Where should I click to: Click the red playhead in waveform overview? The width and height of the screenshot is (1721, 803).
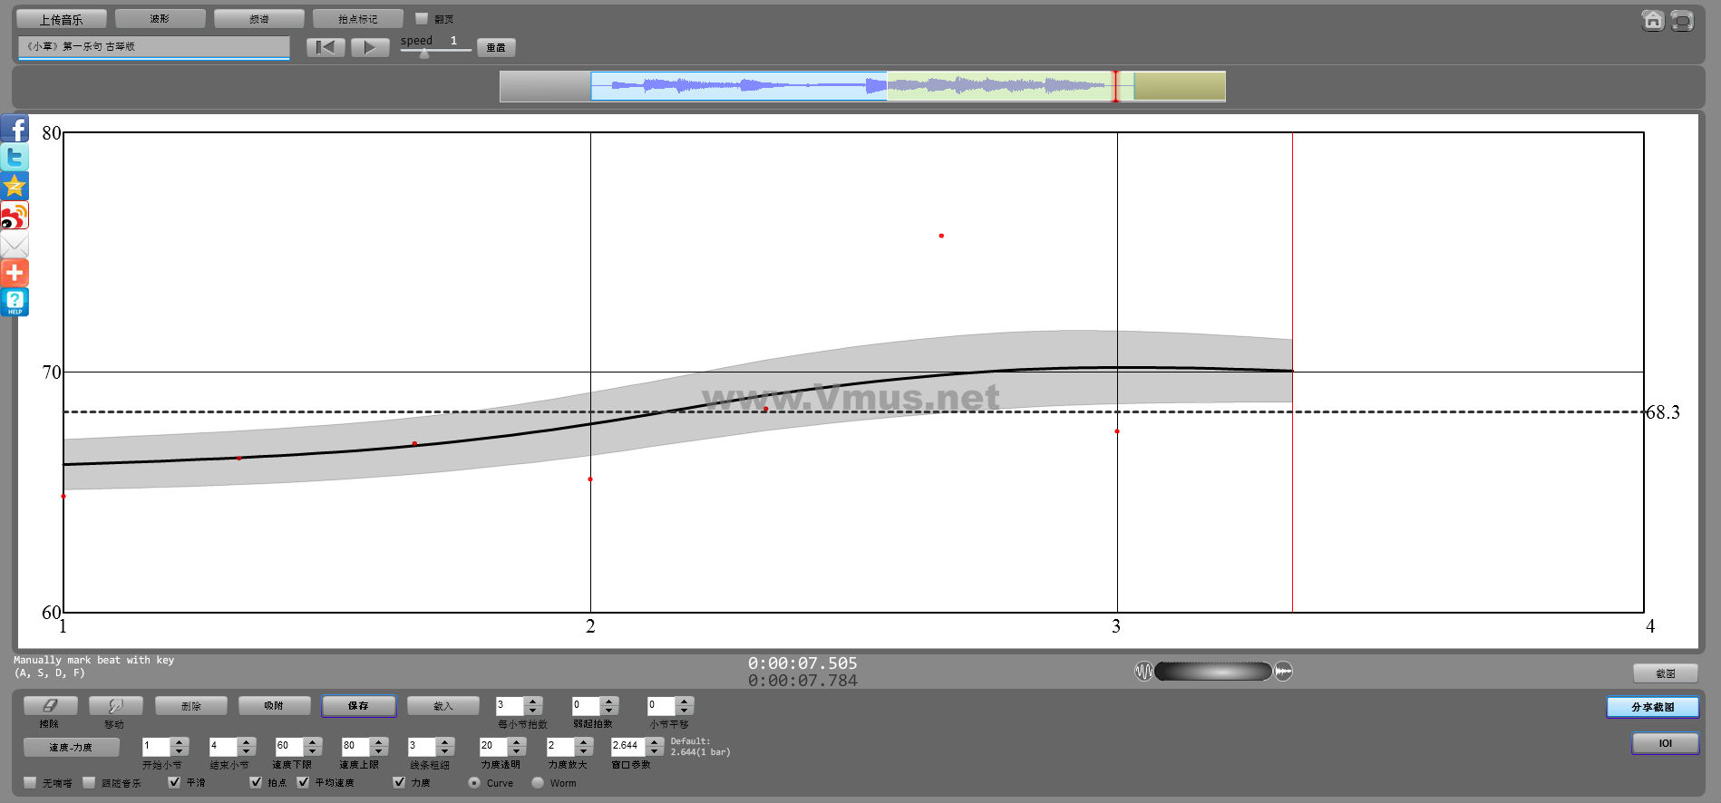(1115, 86)
